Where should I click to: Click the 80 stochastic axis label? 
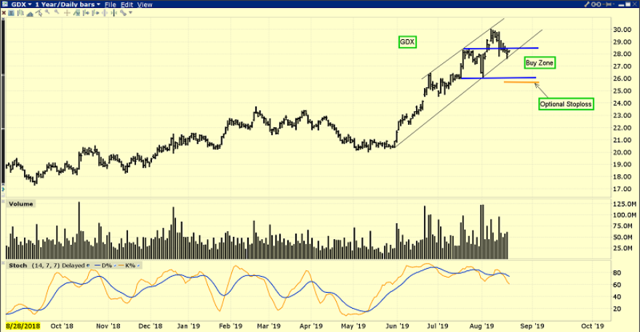tap(617, 273)
